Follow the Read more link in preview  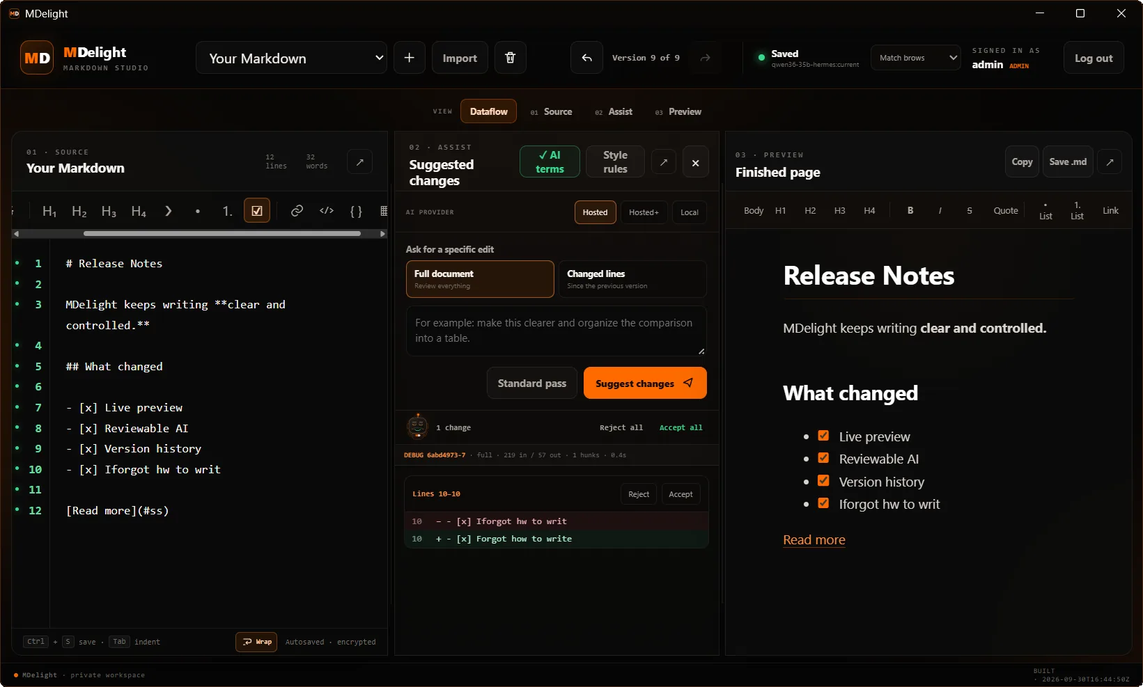[814, 540]
